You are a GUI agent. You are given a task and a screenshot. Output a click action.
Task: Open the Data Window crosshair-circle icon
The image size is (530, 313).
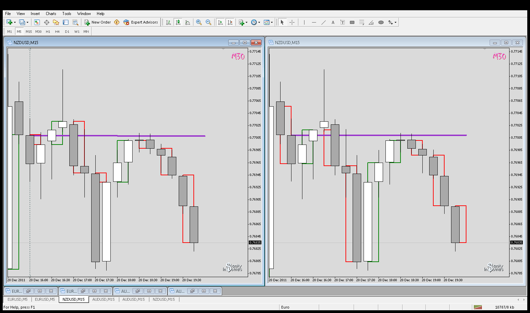click(46, 22)
